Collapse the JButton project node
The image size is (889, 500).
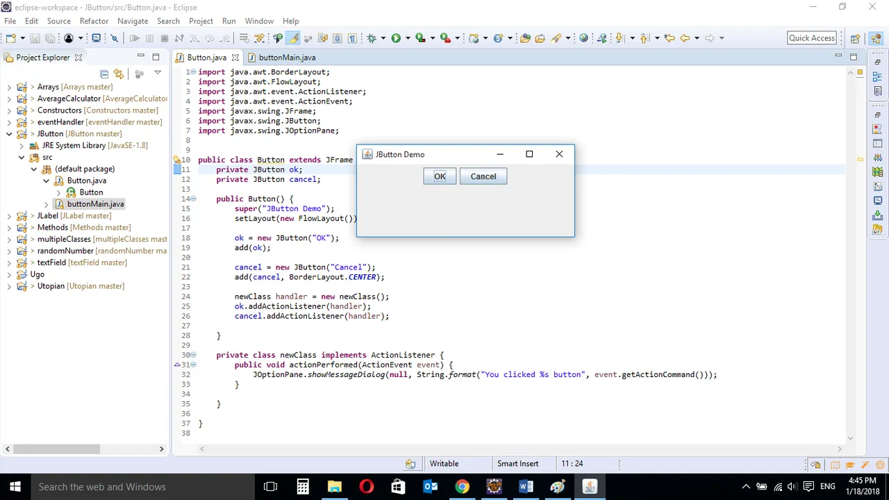pos(9,134)
